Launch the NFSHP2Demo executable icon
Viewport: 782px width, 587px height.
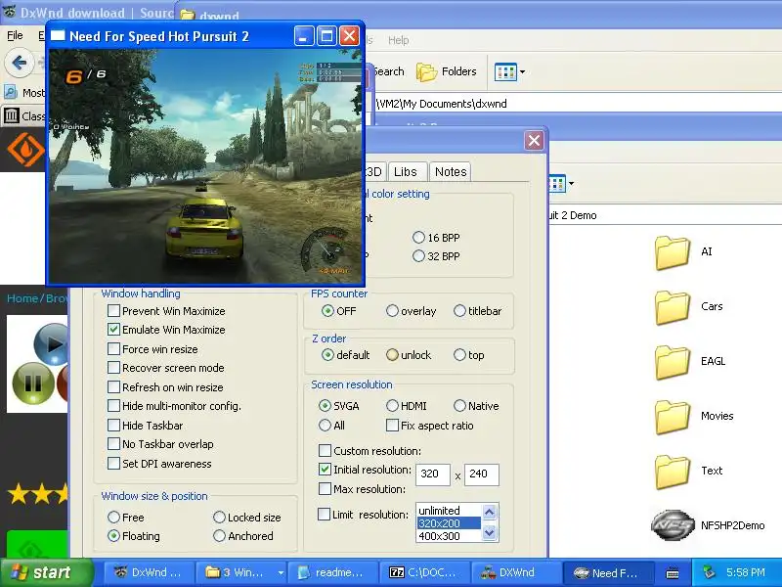[x=673, y=525]
